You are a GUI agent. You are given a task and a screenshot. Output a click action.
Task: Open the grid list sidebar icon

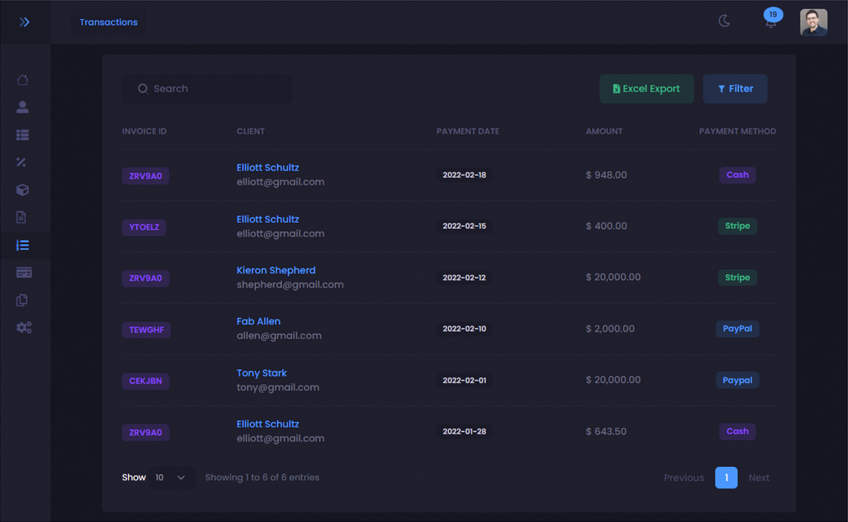click(22, 135)
